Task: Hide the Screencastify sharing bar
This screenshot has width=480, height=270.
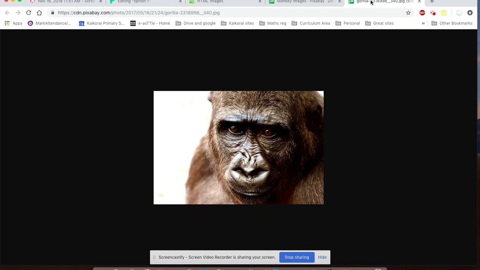Action: [322, 257]
